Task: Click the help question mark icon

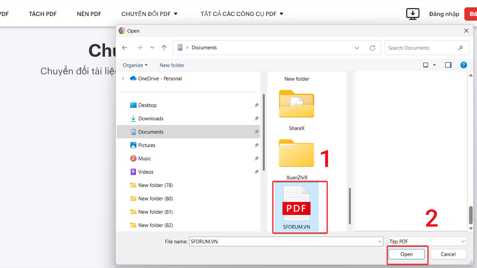Action: pos(463,65)
